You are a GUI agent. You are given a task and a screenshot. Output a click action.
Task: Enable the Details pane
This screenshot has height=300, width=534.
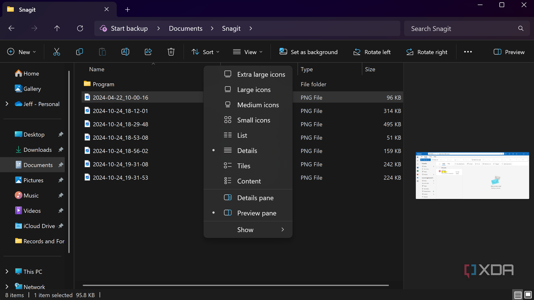(255, 197)
